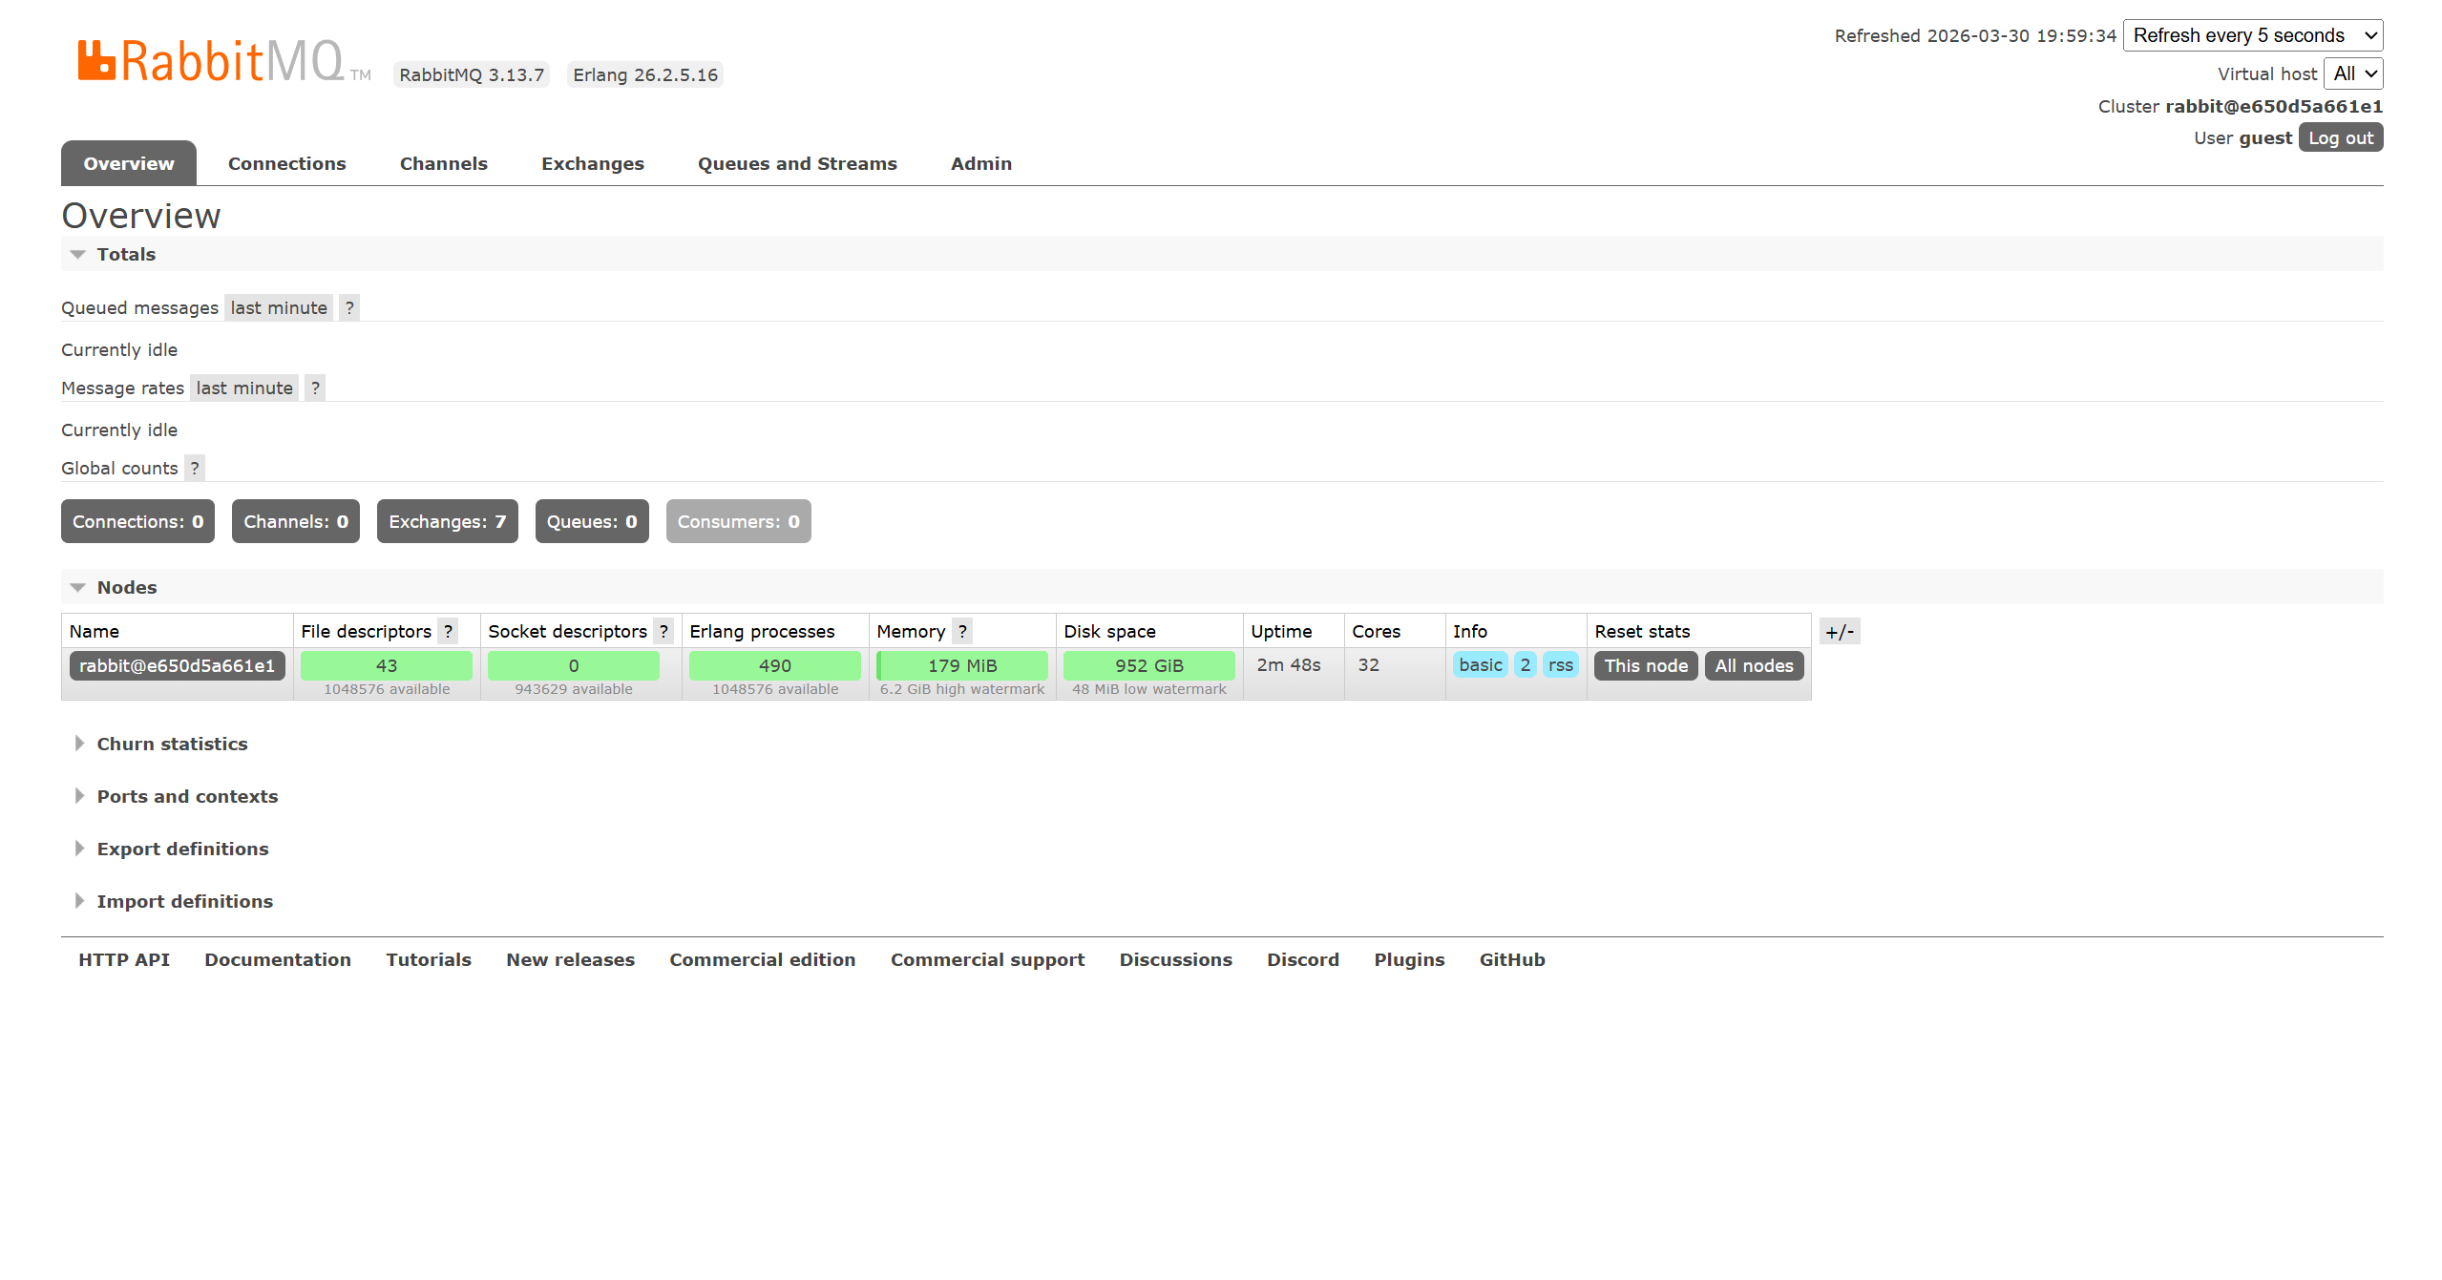This screenshot has width=2442, height=1280.
Task: Reset stats for All nodes
Action: 1754,665
